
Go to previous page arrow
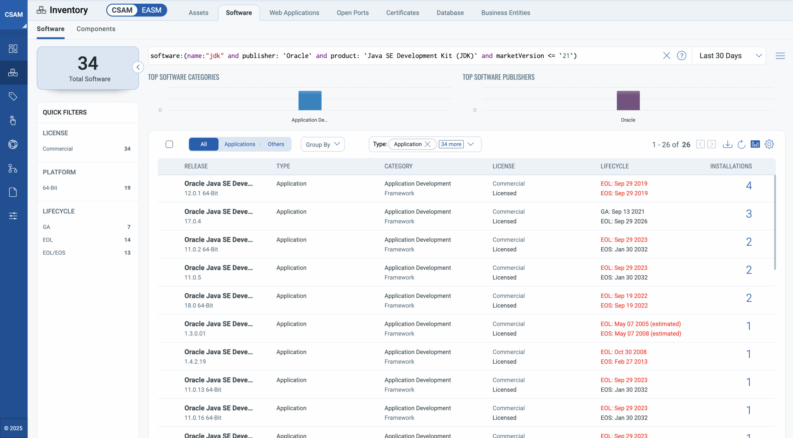click(700, 144)
